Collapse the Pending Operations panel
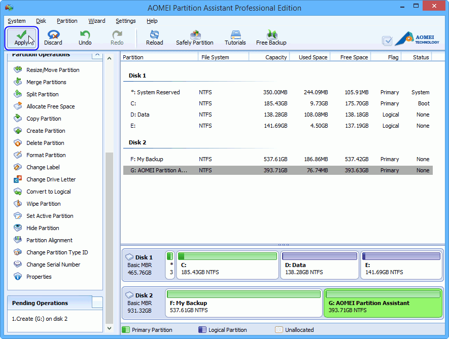449x339 pixels. coord(97,303)
